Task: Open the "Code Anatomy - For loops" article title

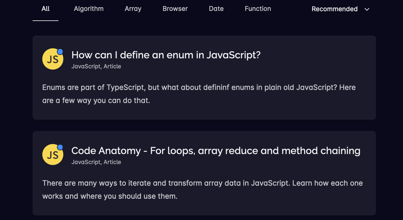Action: 216,151
